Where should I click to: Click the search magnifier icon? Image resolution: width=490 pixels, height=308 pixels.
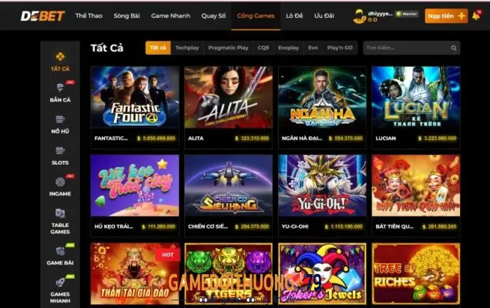[x=454, y=48]
